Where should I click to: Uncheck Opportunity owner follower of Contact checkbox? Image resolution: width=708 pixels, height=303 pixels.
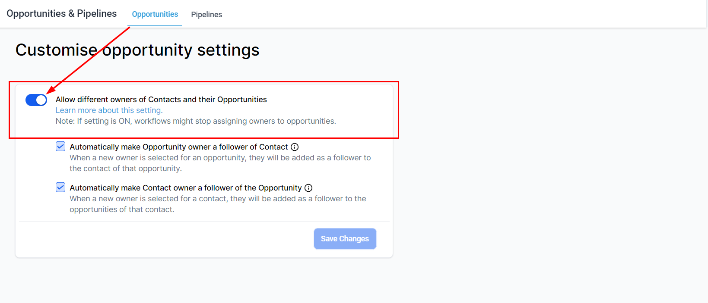(60, 147)
